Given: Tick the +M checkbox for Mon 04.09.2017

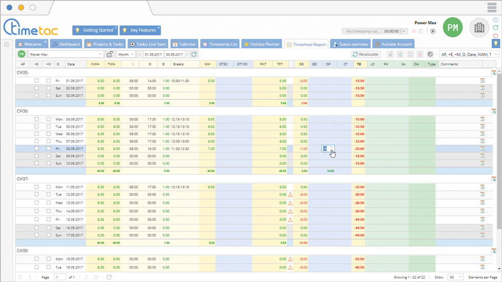Looking at the screenshot, I should [49, 119].
